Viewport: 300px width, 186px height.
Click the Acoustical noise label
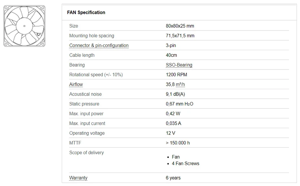coord(85,94)
